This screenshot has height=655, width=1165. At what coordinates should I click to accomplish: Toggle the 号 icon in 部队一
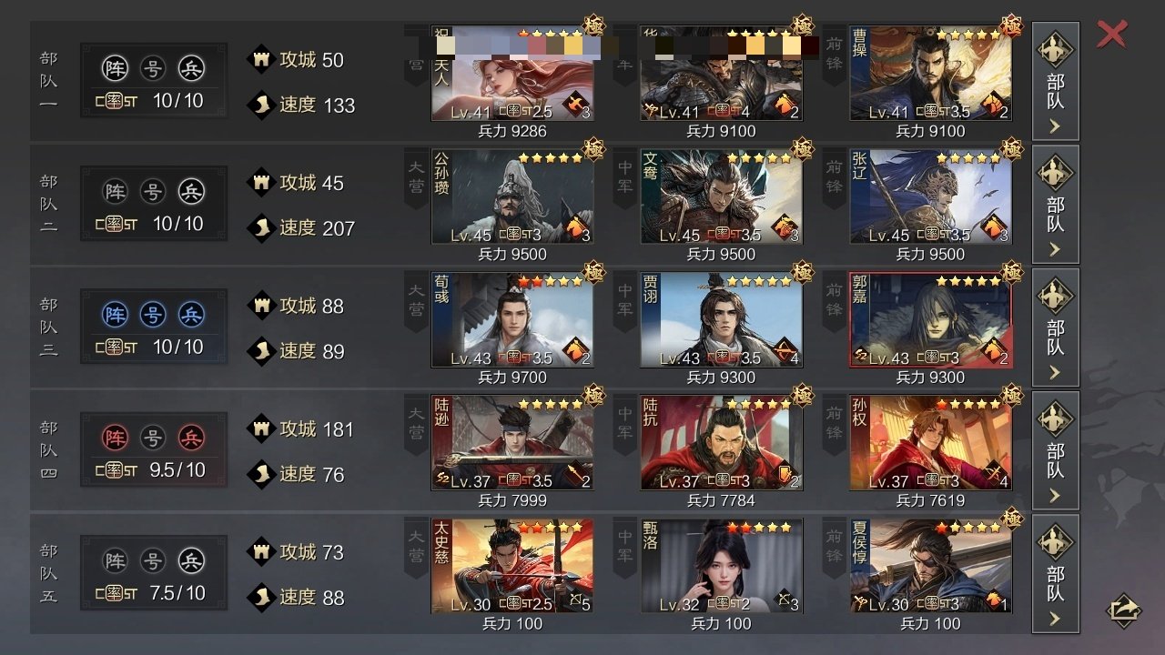coord(153,68)
